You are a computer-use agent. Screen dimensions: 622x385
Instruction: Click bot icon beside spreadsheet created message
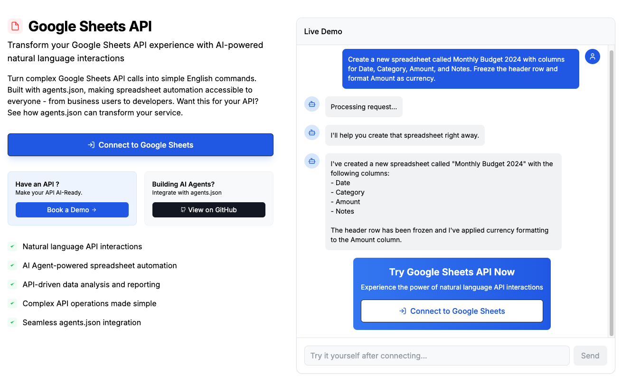pyautogui.click(x=312, y=161)
